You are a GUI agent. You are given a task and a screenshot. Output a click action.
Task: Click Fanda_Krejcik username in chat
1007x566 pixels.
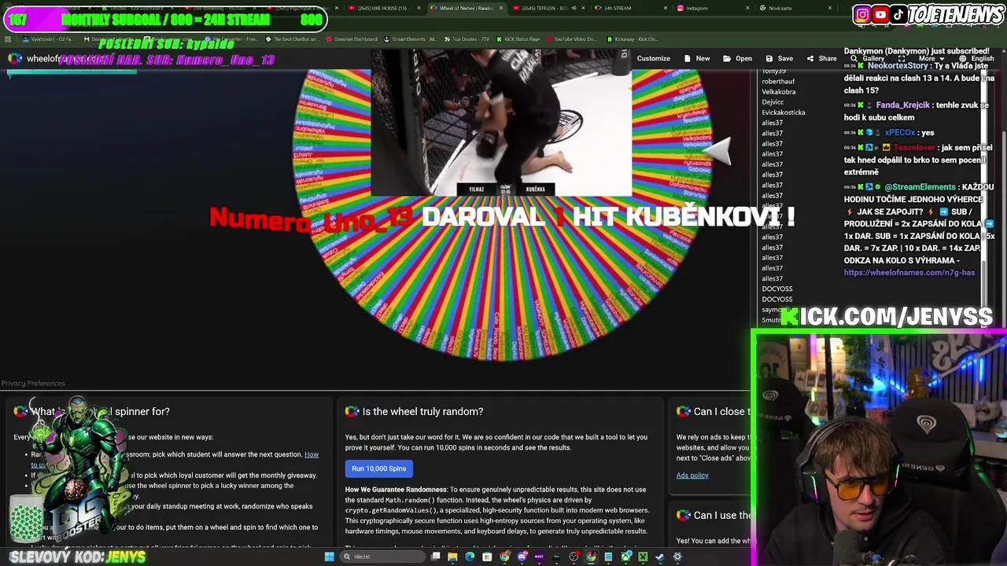pos(902,105)
